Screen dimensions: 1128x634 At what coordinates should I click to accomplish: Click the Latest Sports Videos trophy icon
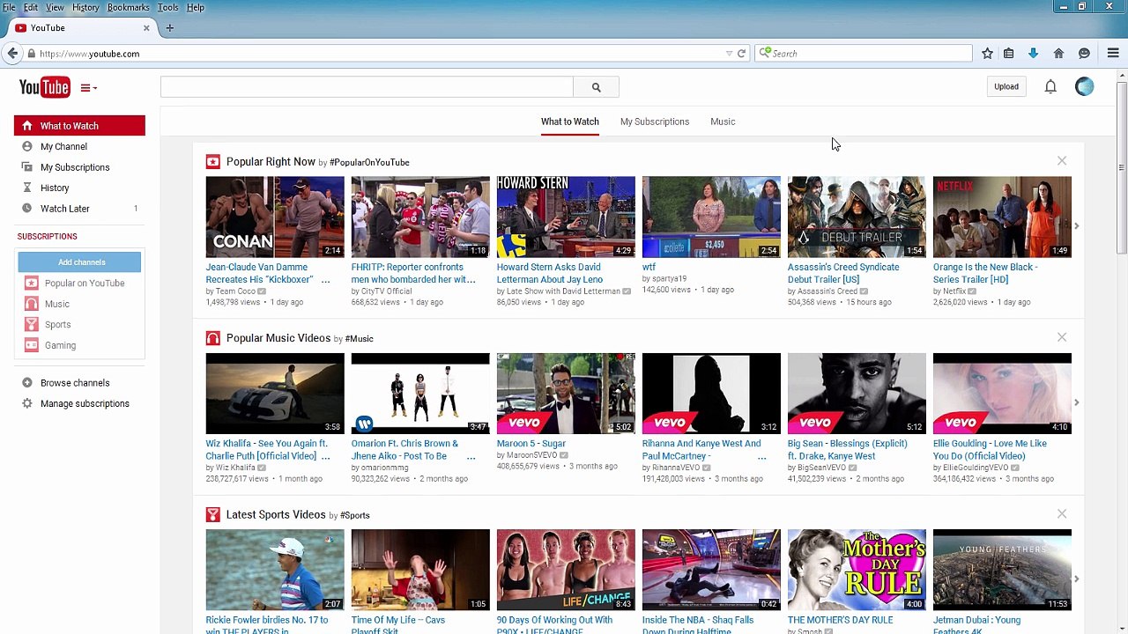[x=212, y=514]
